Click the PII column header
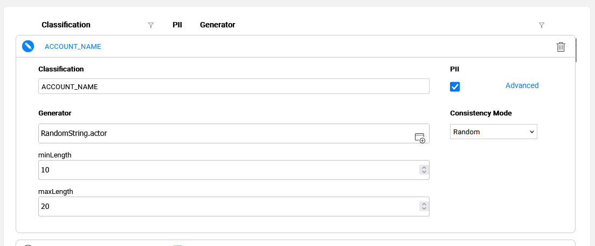 tap(177, 25)
